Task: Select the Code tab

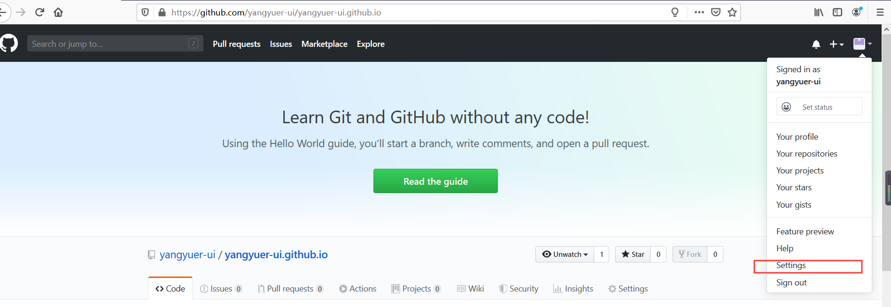Action: point(170,289)
